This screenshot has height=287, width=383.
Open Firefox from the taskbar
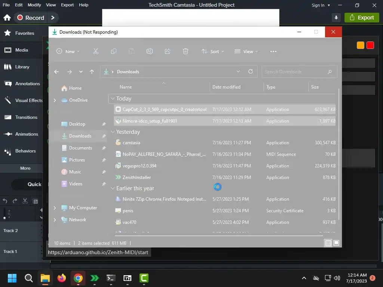pos(62,278)
